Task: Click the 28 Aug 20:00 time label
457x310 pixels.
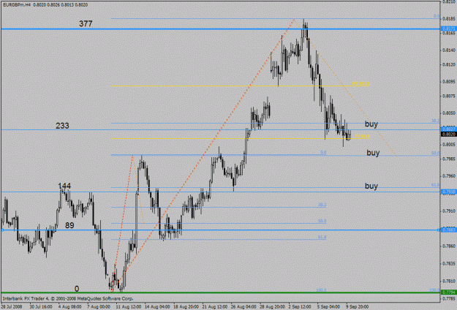Action: 272,306
